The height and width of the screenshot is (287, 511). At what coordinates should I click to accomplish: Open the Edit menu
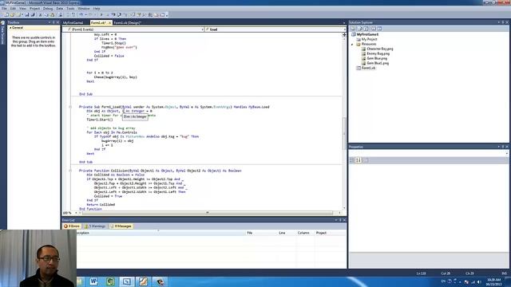(13, 9)
